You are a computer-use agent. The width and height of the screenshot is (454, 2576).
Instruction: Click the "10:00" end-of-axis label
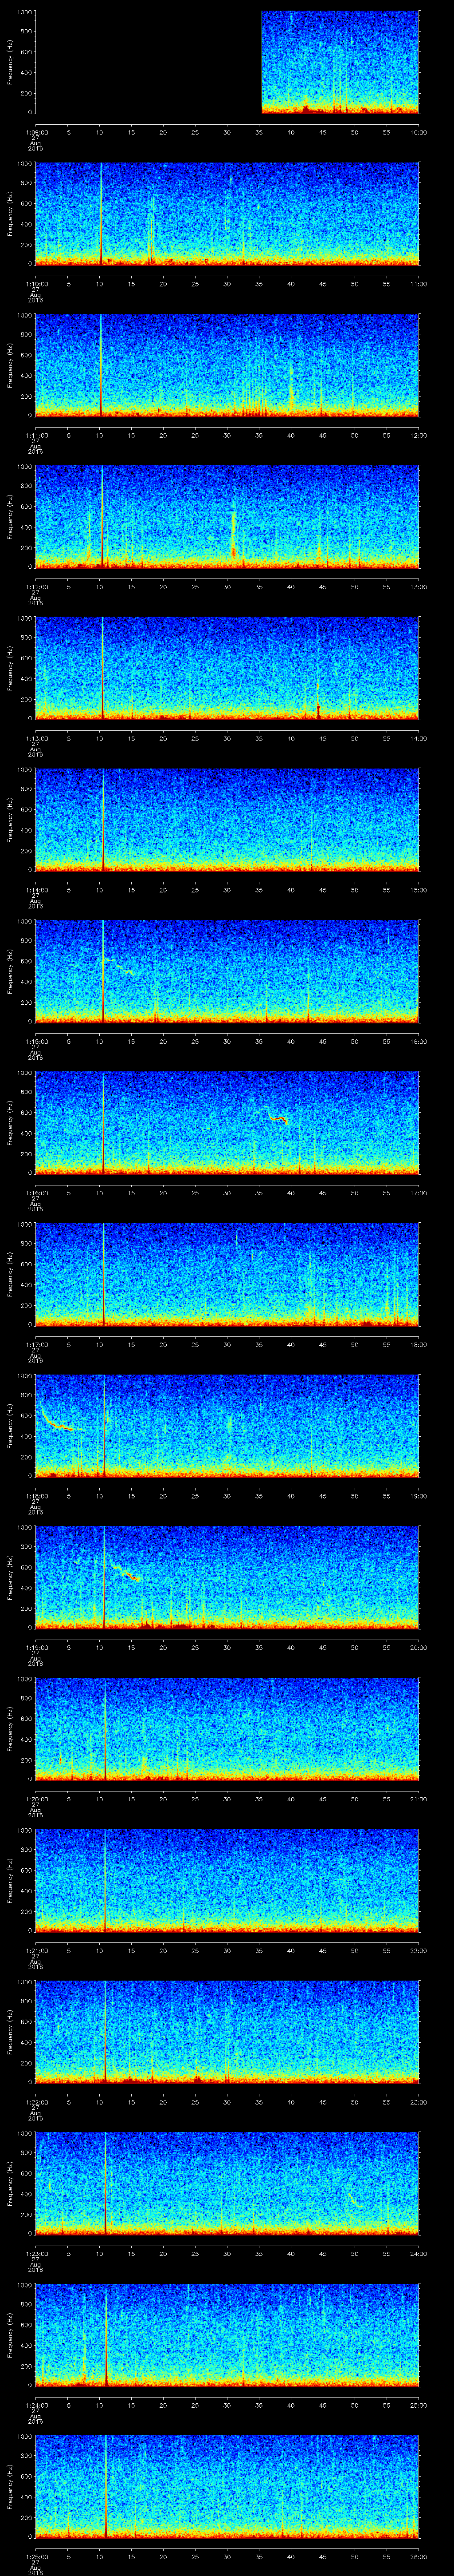click(x=418, y=132)
